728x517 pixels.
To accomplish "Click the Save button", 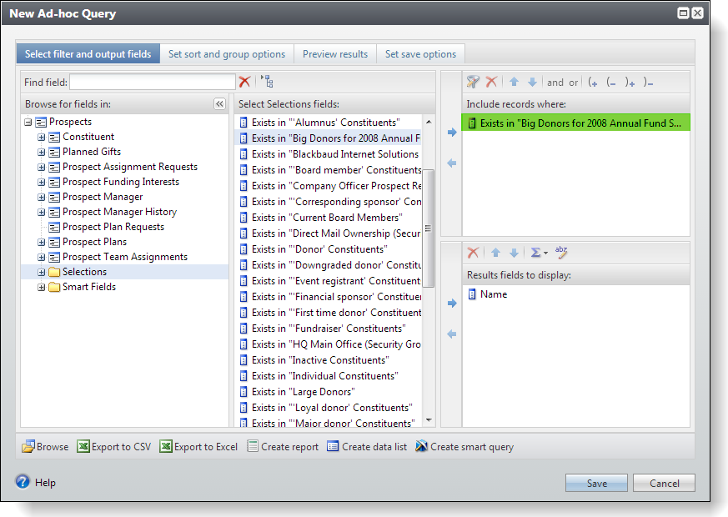I will (x=596, y=484).
